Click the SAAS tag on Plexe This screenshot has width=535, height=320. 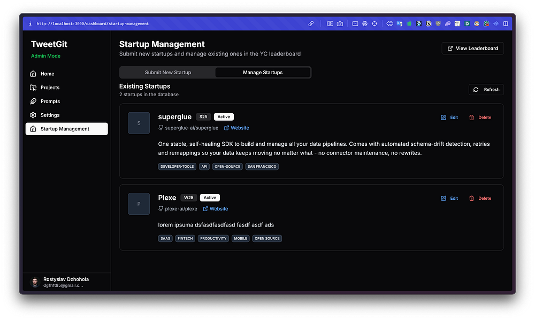coord(165,239)
